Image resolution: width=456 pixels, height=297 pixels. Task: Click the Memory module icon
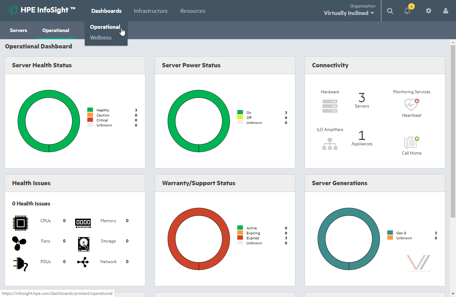(83, 223)
